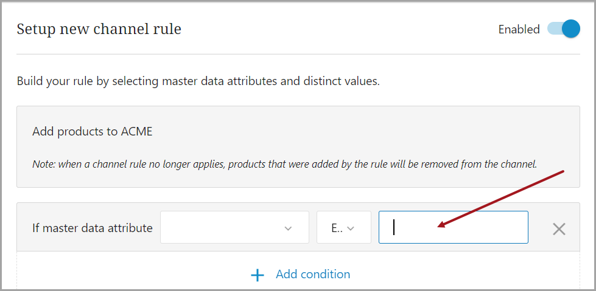Click the red arrow annotation
The image size is (596, 291).
(502, 199)
